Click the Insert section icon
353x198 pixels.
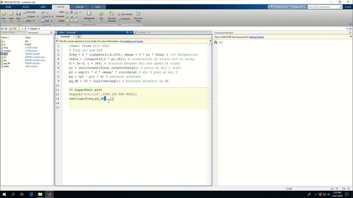67,12
